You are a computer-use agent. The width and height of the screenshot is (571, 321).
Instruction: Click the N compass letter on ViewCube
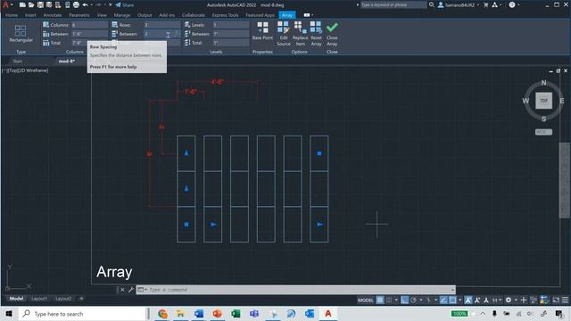(543, 83)
